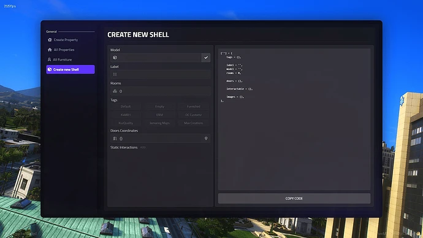Click the 'tags = {},' code line
The height and width of the screenshot is (238, 423).
tap(234, 57)
